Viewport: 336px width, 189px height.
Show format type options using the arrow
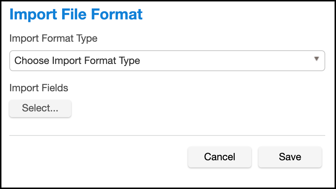[x=316, y=59]
